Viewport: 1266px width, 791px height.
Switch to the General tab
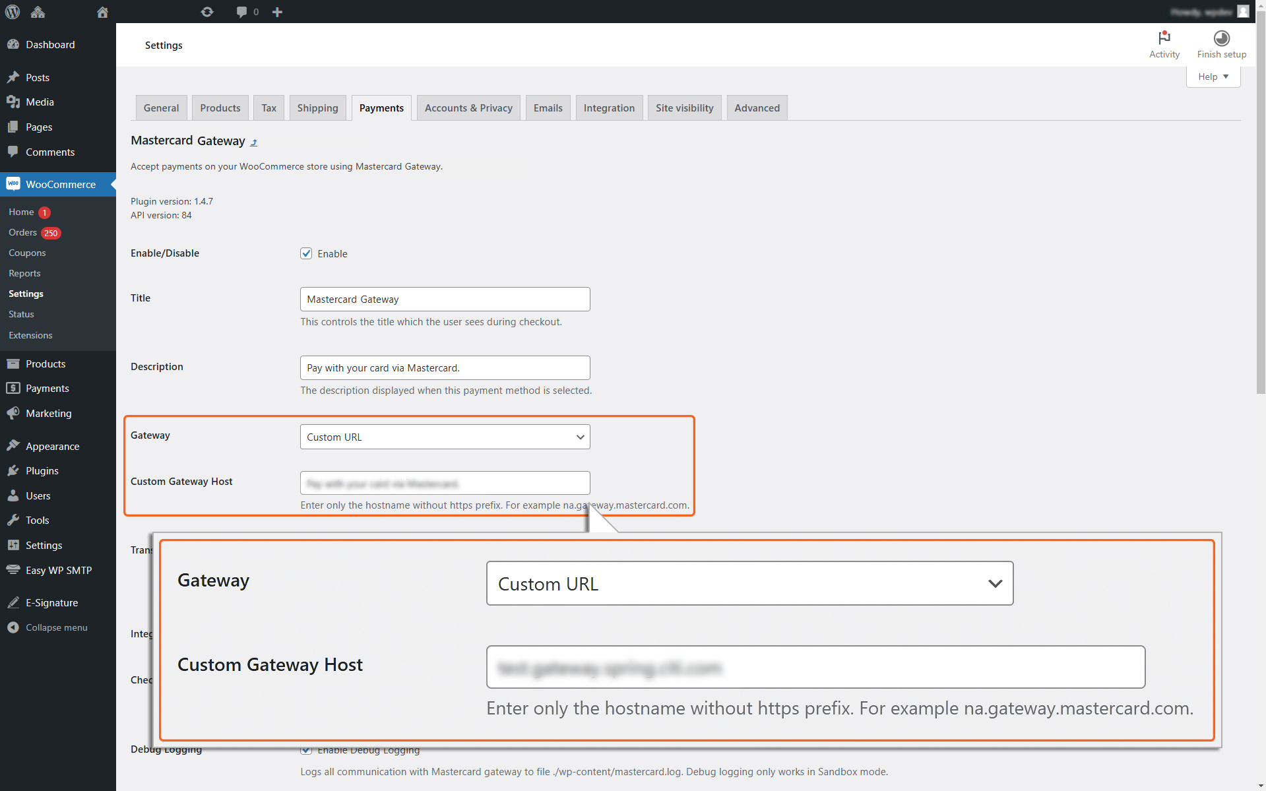pyautogui.click(x=161, y=108)
